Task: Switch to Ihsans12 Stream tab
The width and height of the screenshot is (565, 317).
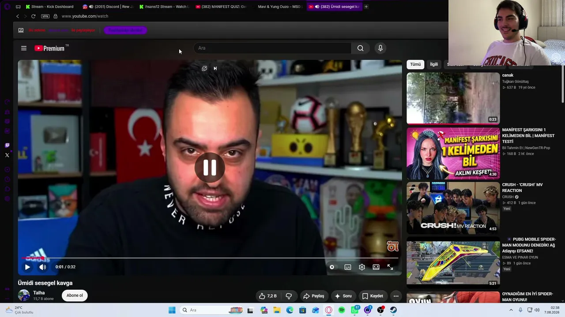Action: pos(164,7)
